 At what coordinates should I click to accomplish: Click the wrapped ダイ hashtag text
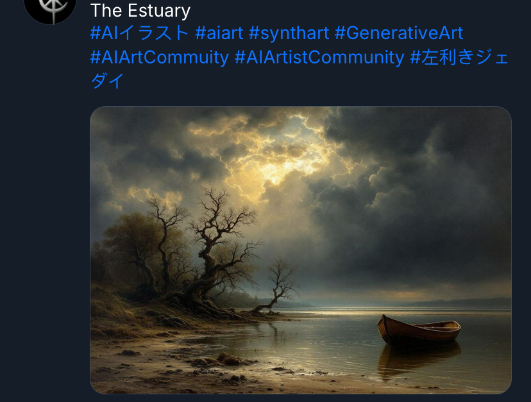coord(107,81)
